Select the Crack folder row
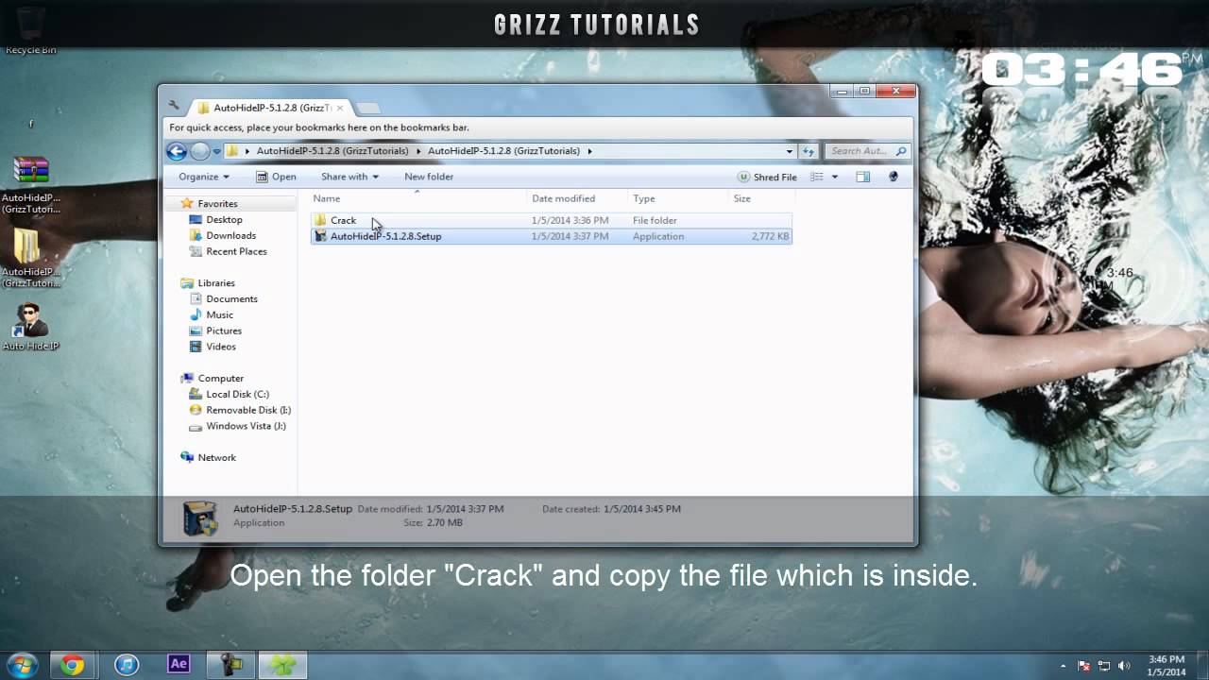Image resolution: width=1209 pixels, height=680 pixels. (552, 220)
